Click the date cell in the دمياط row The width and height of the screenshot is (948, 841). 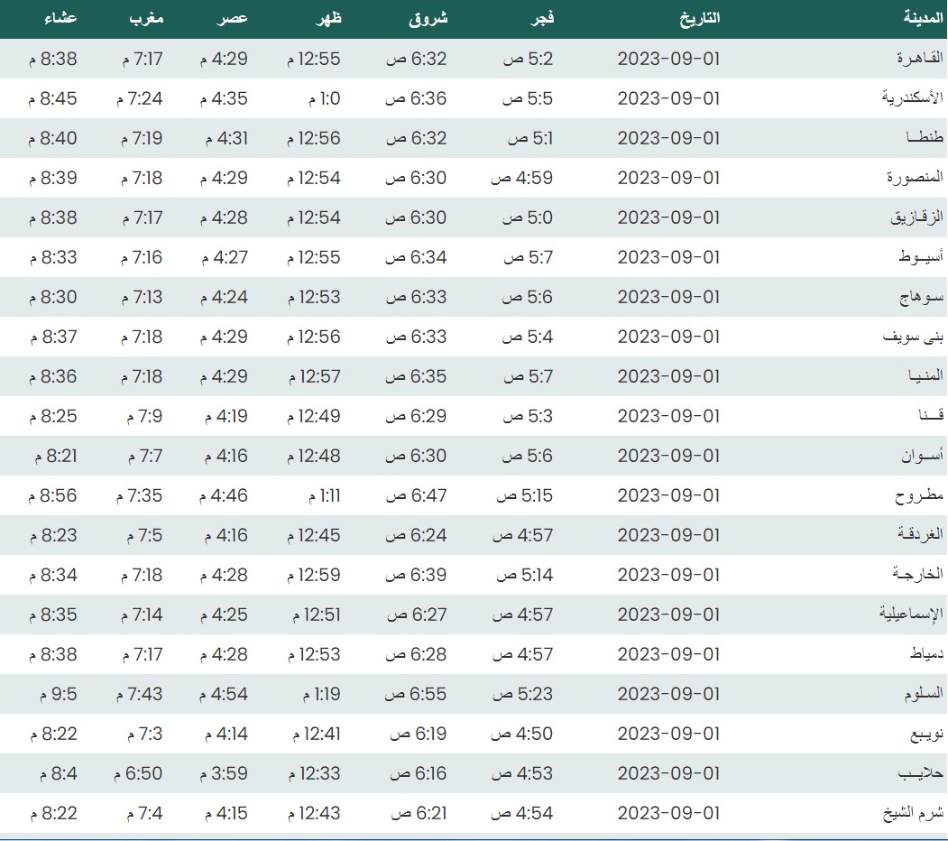(668, 654)
